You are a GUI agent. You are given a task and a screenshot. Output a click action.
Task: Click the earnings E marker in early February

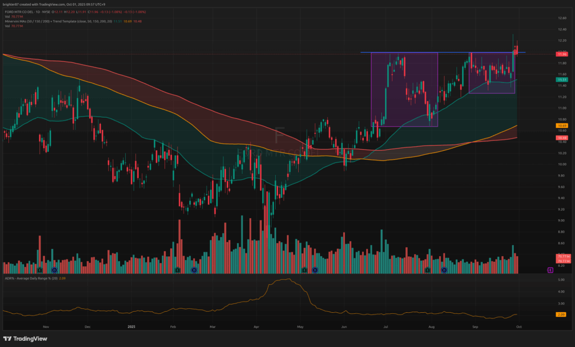pyautogui.click(x=177, y=270)
